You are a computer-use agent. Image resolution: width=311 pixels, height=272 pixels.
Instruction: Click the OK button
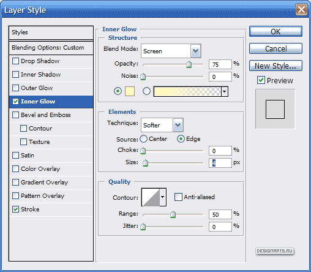pos(275,31)
